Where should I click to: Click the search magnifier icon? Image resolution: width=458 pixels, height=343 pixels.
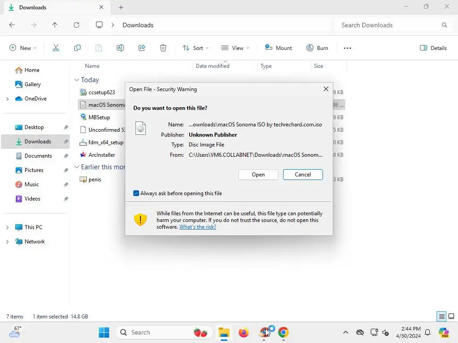[444, 25]
